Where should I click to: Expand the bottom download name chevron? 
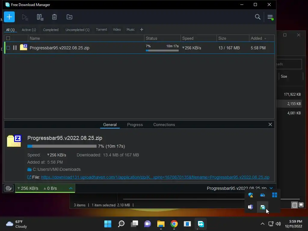click(271, 188)
